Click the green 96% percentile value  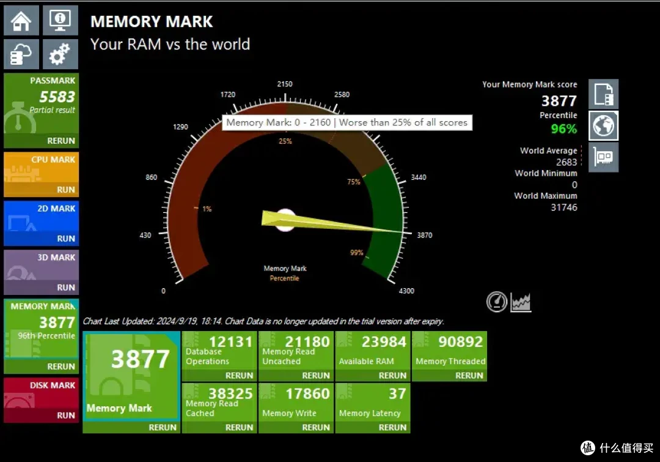(x=564, y=129)
